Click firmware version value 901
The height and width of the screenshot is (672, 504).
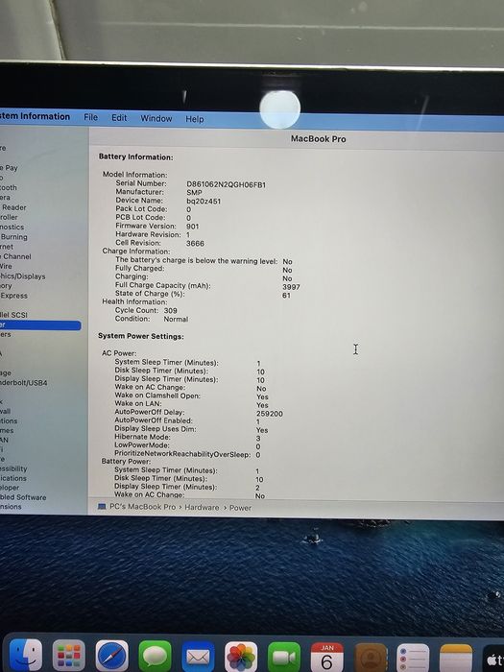point(192,227)
